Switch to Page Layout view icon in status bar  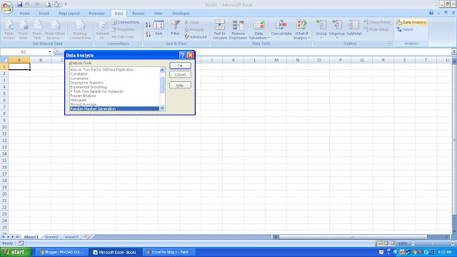tap(386, 243)
